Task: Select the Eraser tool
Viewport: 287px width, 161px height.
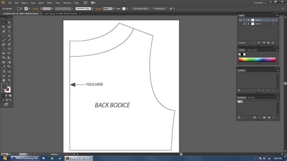Action: tap(9, 45)
